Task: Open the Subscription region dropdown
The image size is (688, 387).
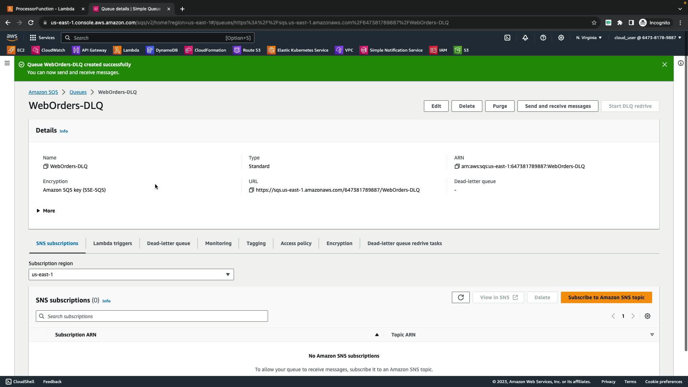Action: [131, 274]
